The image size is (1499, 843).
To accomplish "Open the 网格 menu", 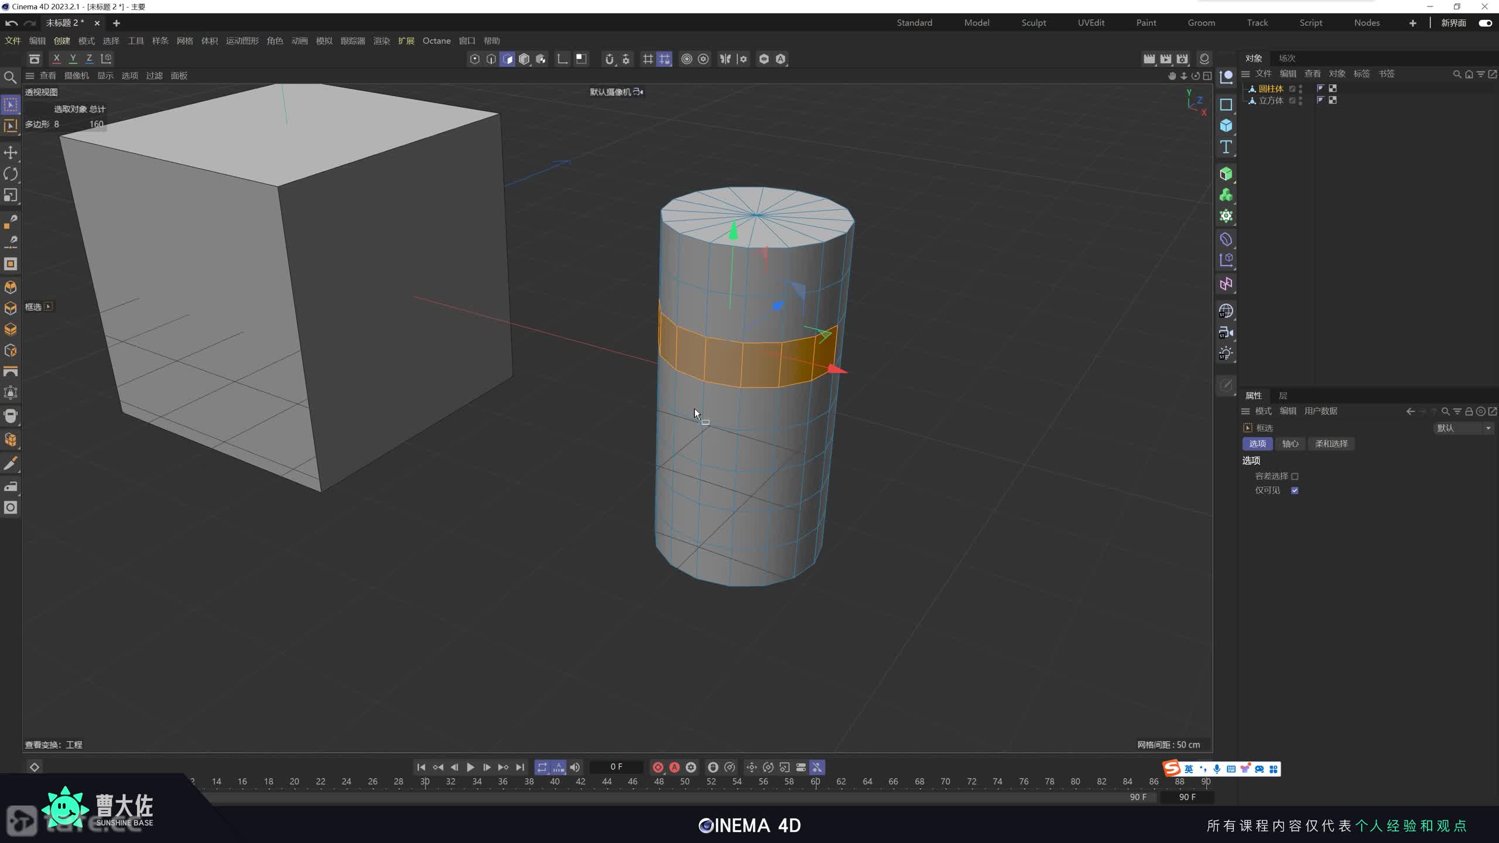I will click(184, 41).
